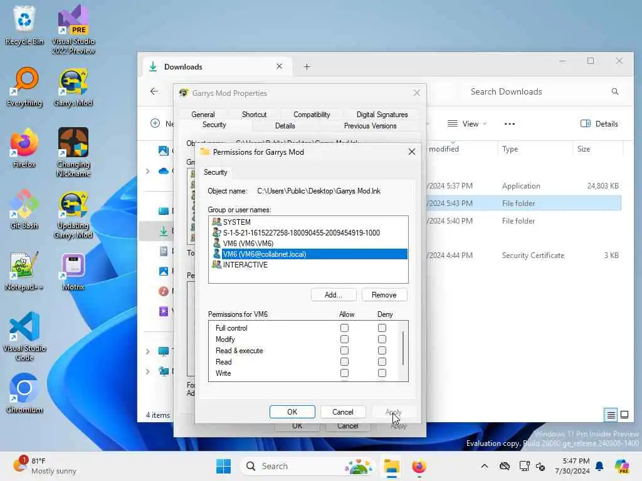
Task: Switch Explorer to large thumbnails view icon
Action: (624, 415)
